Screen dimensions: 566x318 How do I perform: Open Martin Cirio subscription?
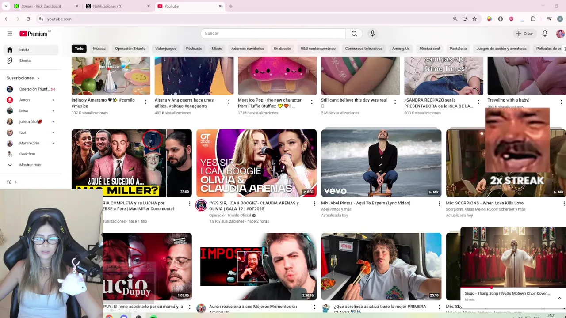point(31,143)
